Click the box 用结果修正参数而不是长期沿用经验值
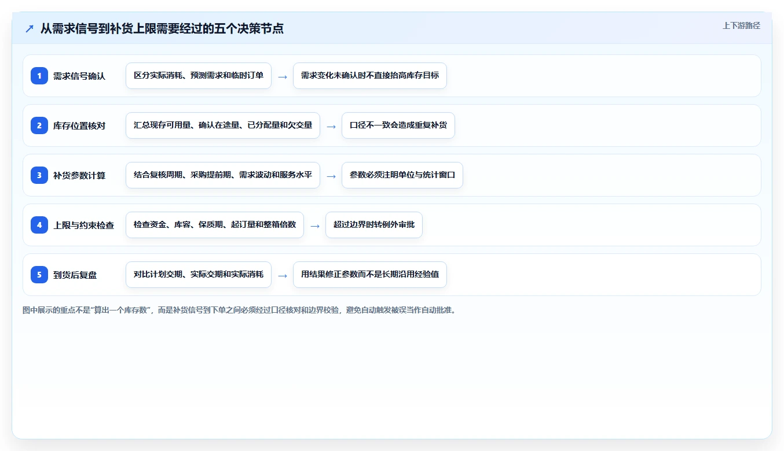 [x=370, y=275]
